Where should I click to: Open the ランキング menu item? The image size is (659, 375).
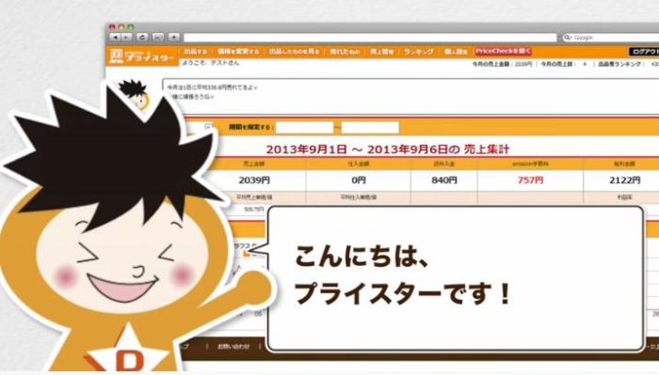419,52
